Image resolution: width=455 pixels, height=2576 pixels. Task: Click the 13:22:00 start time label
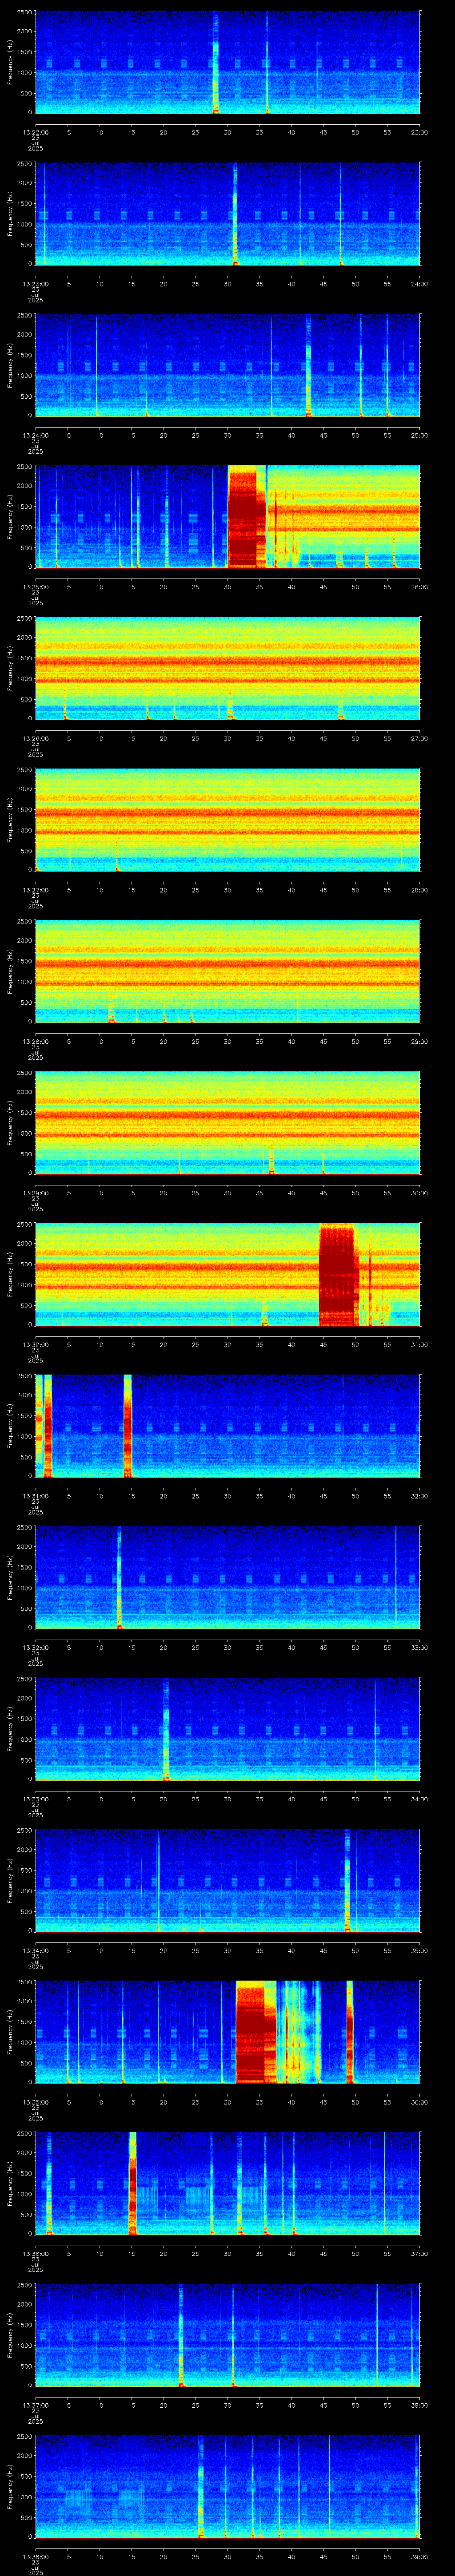coord(36,132)
